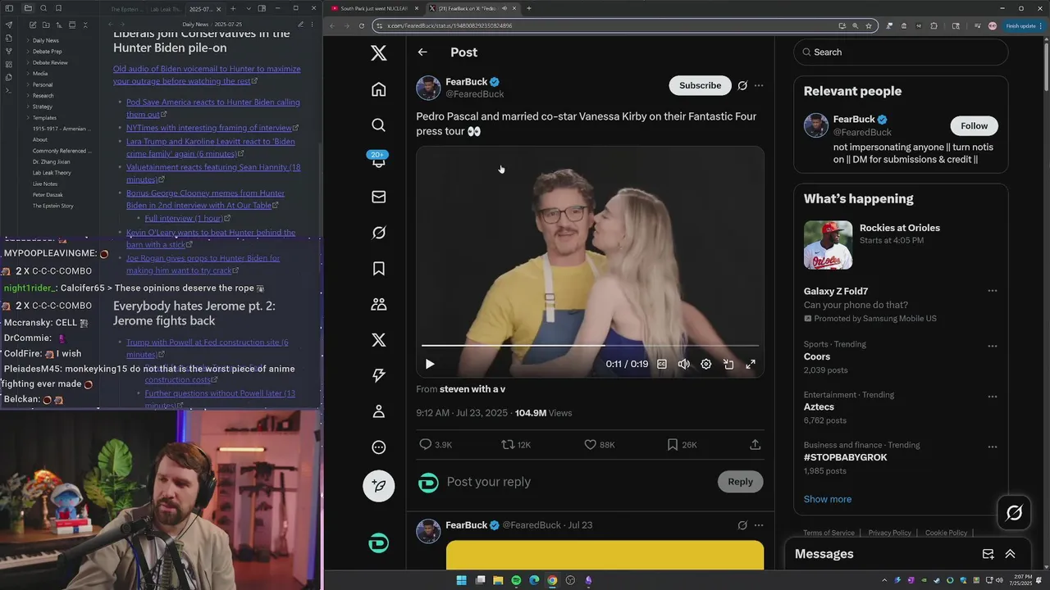The width and height of the screenshot is (1050, 590).
Task: Open the Rockies at Orioles event
Action: pyautogui.click(x=901, y=245)
